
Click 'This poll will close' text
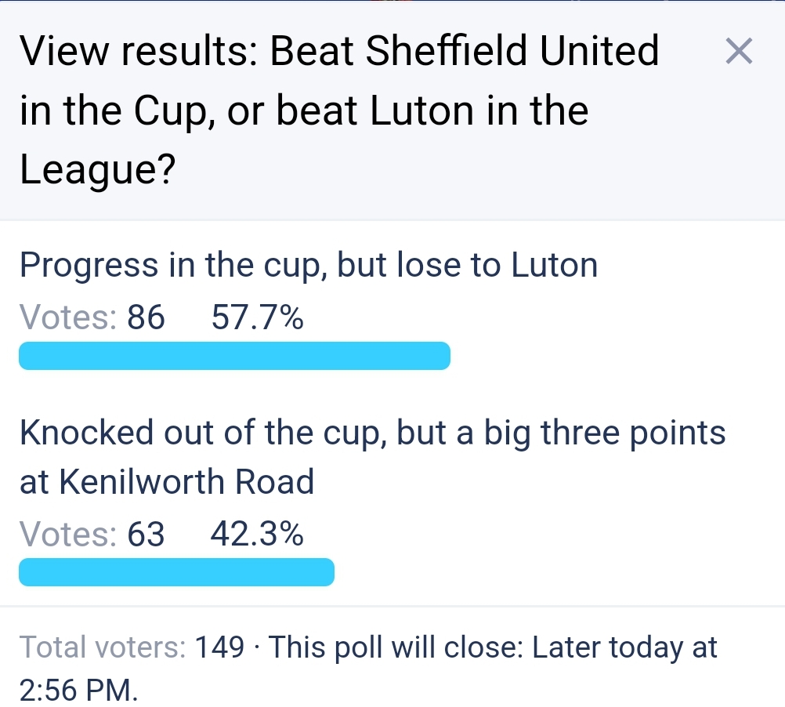tap(396, 647)
